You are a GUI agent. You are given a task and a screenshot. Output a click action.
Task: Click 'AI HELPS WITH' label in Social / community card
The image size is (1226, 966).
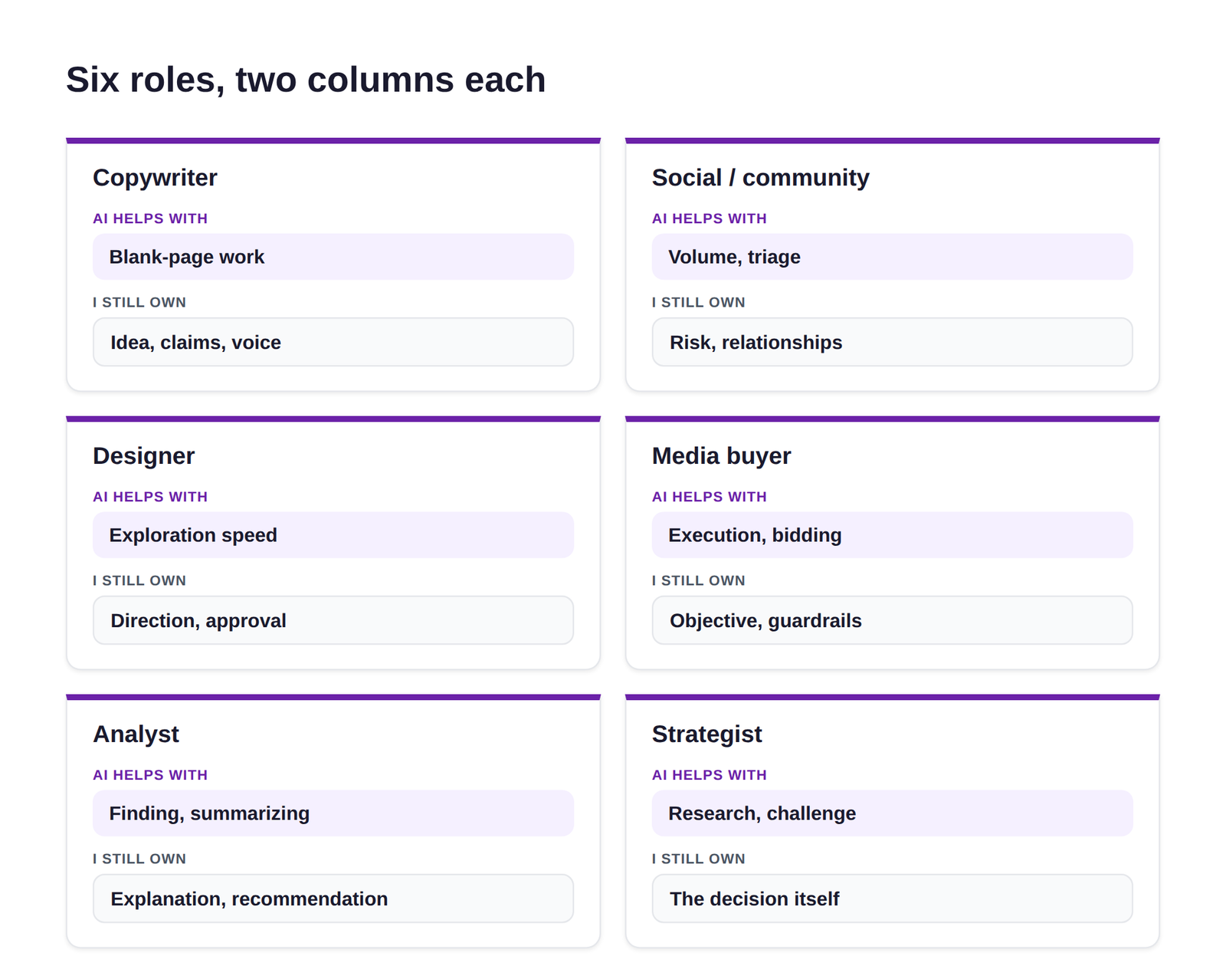[x=710, y=219]
